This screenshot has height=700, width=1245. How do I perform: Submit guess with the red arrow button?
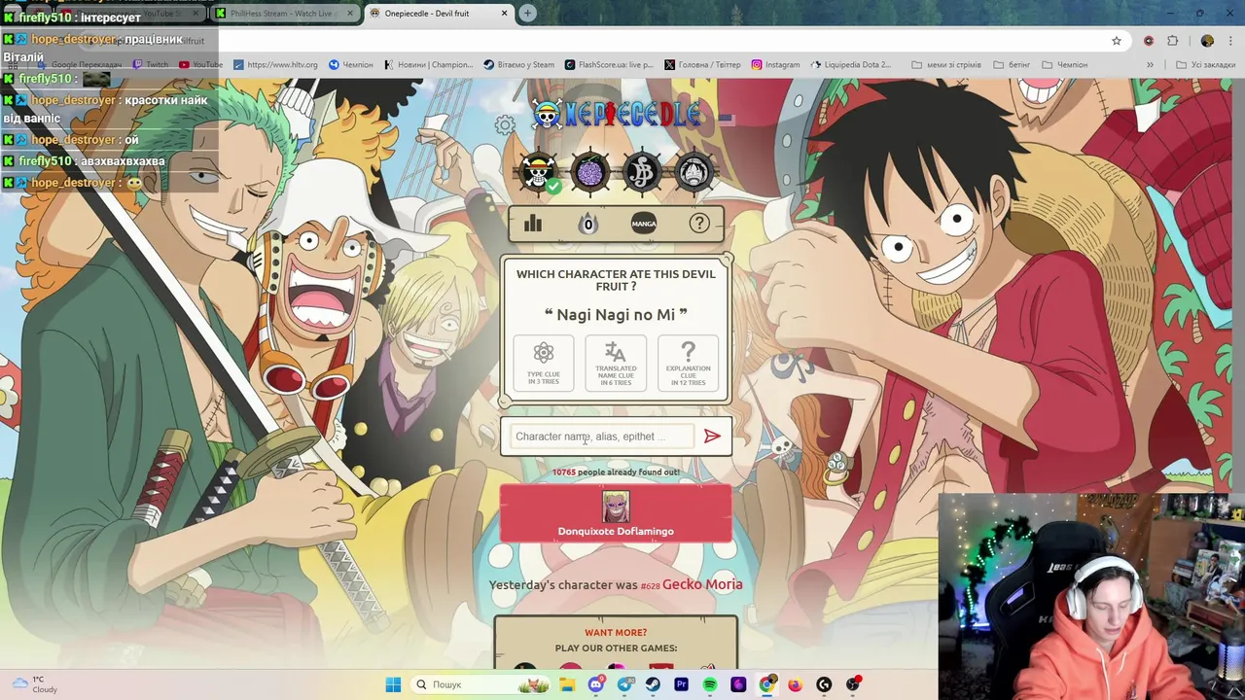coord(713,437)
